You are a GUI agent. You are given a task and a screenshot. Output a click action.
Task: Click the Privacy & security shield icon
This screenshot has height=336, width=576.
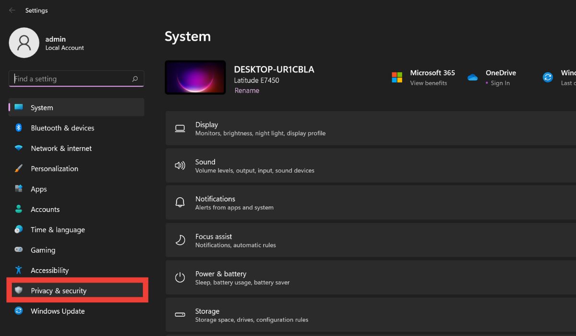point(19,290)
